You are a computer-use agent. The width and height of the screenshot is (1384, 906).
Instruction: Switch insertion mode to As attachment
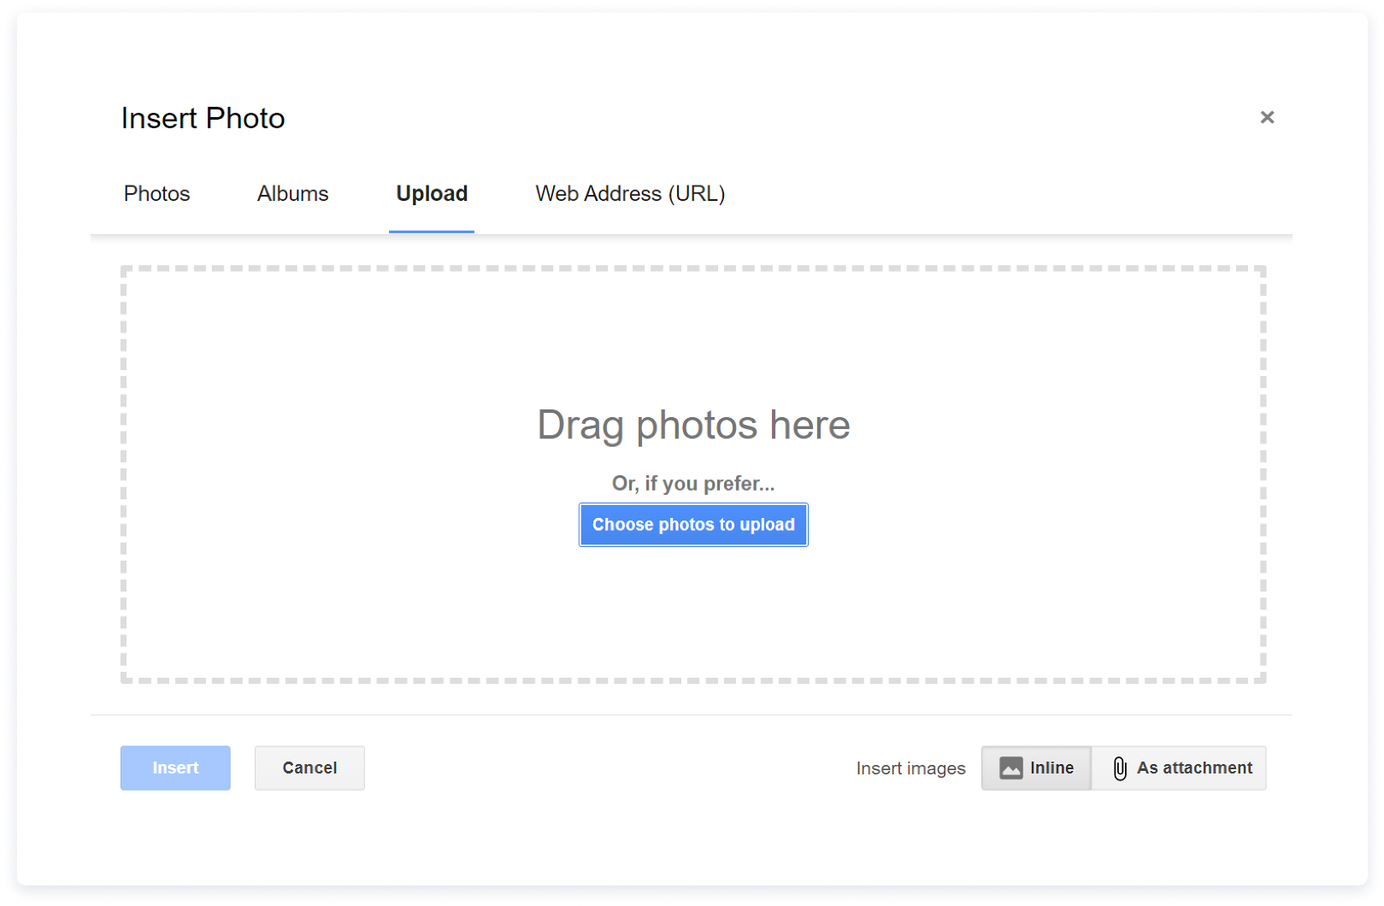pos(1180,768)
